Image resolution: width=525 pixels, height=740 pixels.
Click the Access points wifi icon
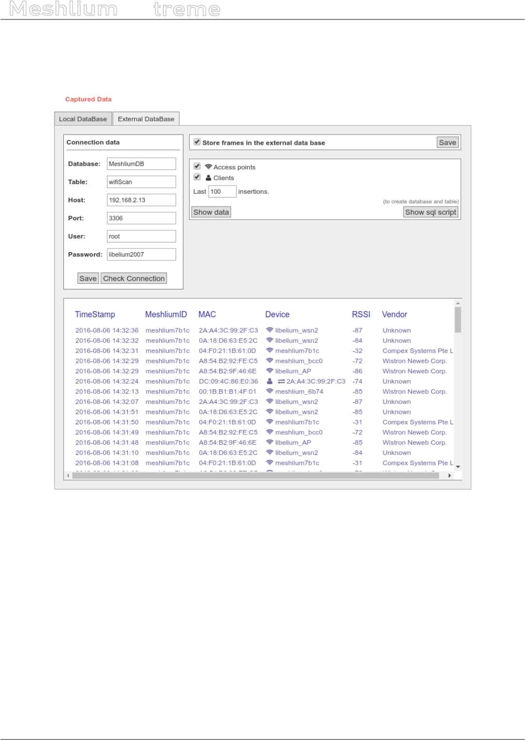click(x=208, y=167)
